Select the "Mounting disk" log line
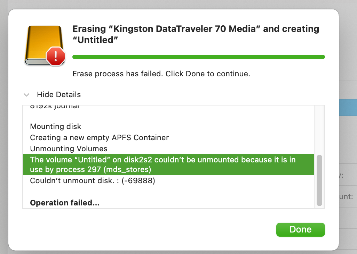Image resolution: width=357 pixels, height=254 pixels. pos(56,127)
